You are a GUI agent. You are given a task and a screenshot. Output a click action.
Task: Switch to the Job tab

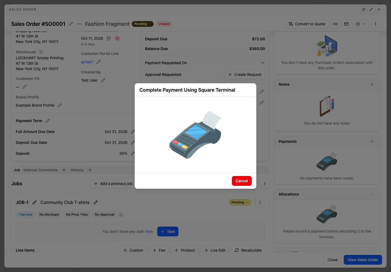17,170
